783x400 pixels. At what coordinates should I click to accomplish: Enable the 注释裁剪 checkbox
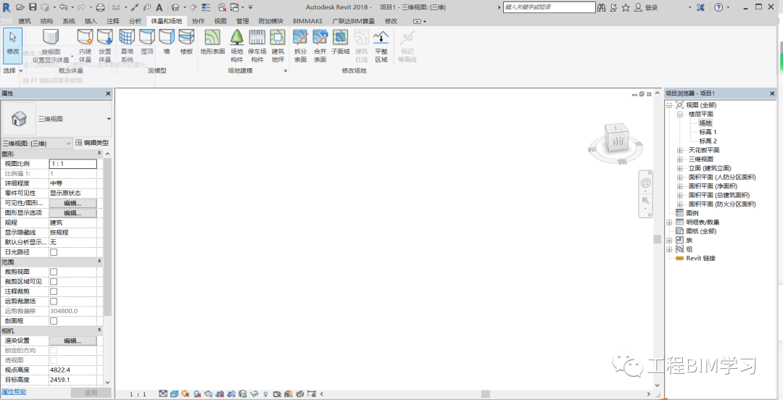click(54, 291)
